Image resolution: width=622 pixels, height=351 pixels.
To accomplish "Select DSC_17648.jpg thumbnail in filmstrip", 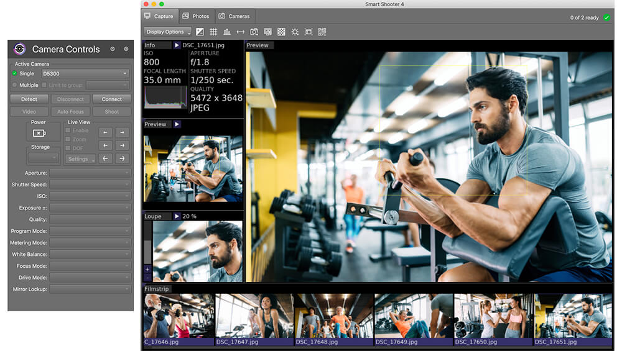I will coord(334,319).
